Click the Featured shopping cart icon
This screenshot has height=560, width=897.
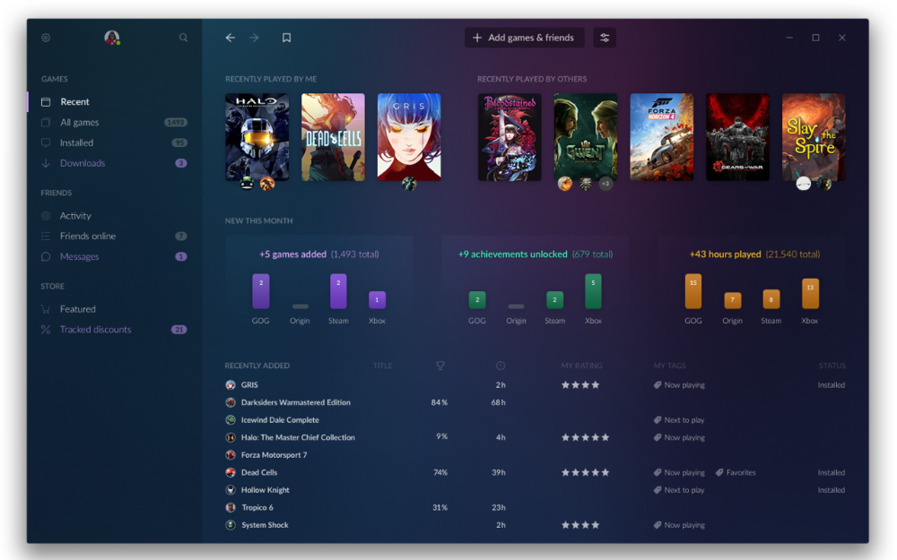(x=46, y=309)
